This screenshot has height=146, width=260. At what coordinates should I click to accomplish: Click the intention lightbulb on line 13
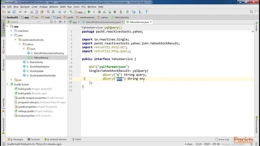(x=84, y=79)
